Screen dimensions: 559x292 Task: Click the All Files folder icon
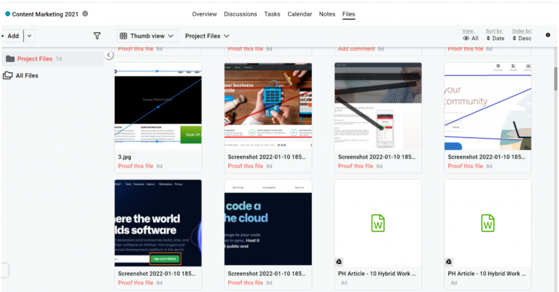coord(8,75)
